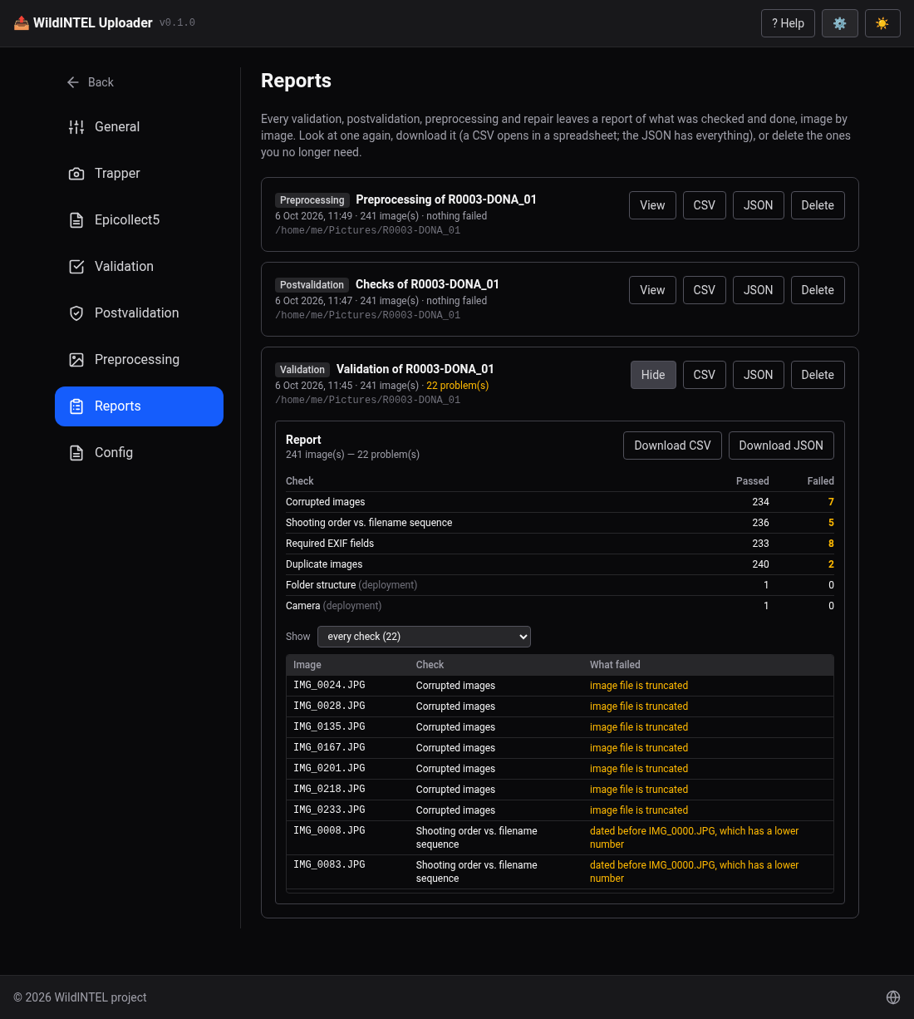Click JSON in Validation report row

click(758, 375)
